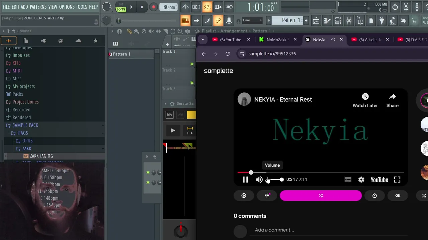
Task: Open the browser tab search chevron
Action: pos(203,39)
